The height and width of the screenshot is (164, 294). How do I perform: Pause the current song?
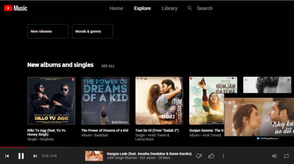coord(21,156)
